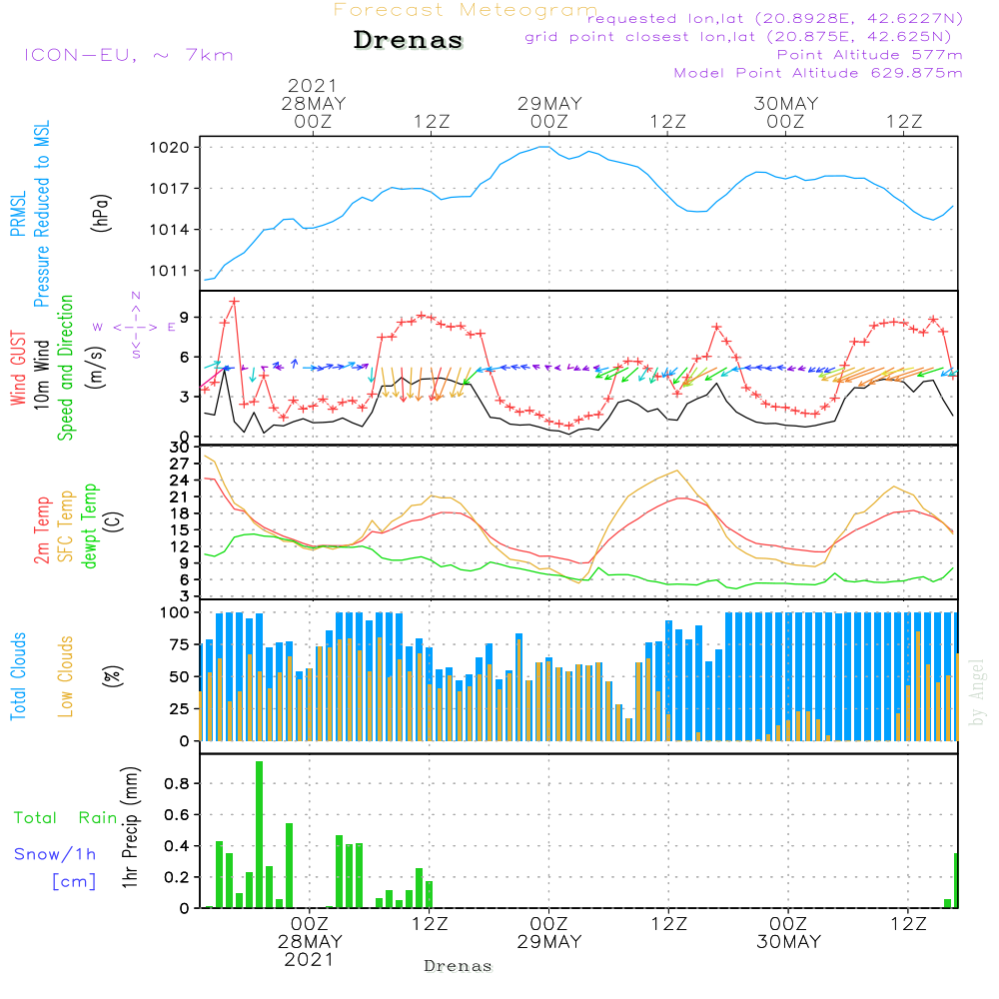
Task: Select the green 'Total Rain' label
Action: (x=65, y=818)
